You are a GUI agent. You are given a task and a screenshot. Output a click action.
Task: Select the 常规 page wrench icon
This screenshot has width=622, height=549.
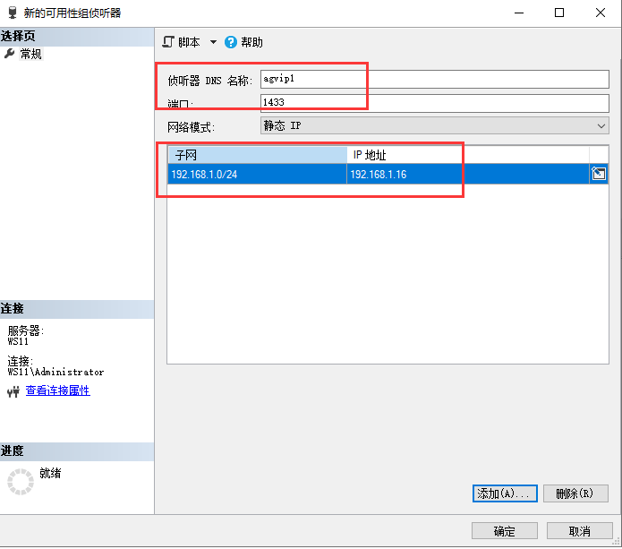tap(10, 54)
